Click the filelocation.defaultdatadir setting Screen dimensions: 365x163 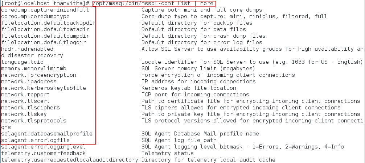(45, 29)
